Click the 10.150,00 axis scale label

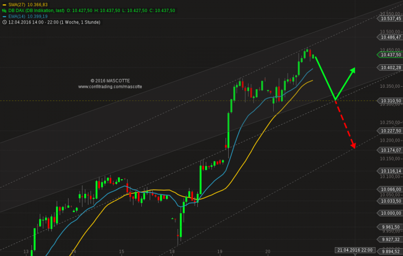pos(390,159)
